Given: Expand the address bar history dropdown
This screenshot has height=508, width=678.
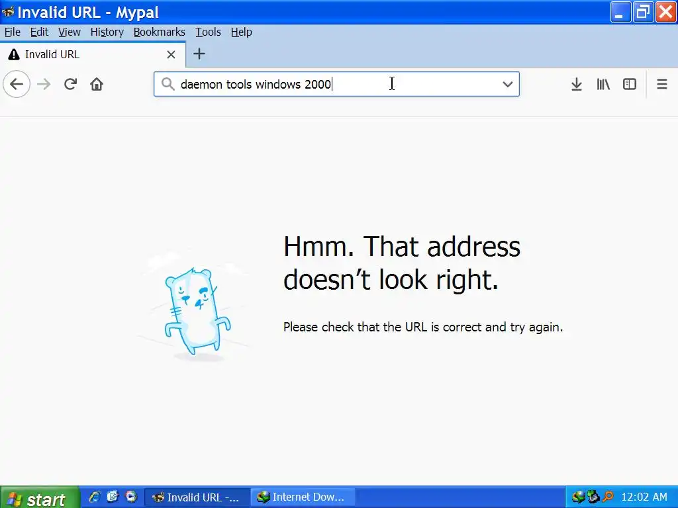Looking at the screenshot, I should (x=508, y=84).
